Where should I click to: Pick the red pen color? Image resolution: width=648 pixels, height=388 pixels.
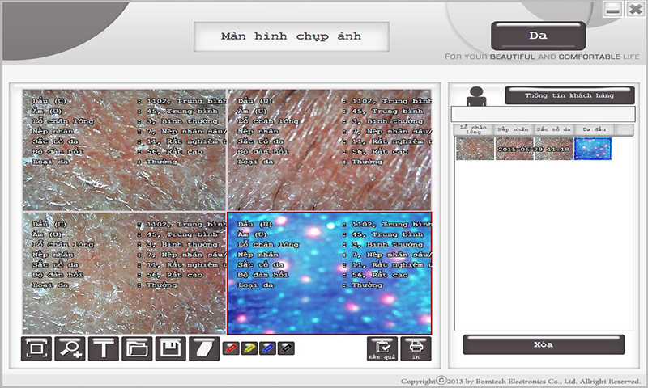[230, 348]
